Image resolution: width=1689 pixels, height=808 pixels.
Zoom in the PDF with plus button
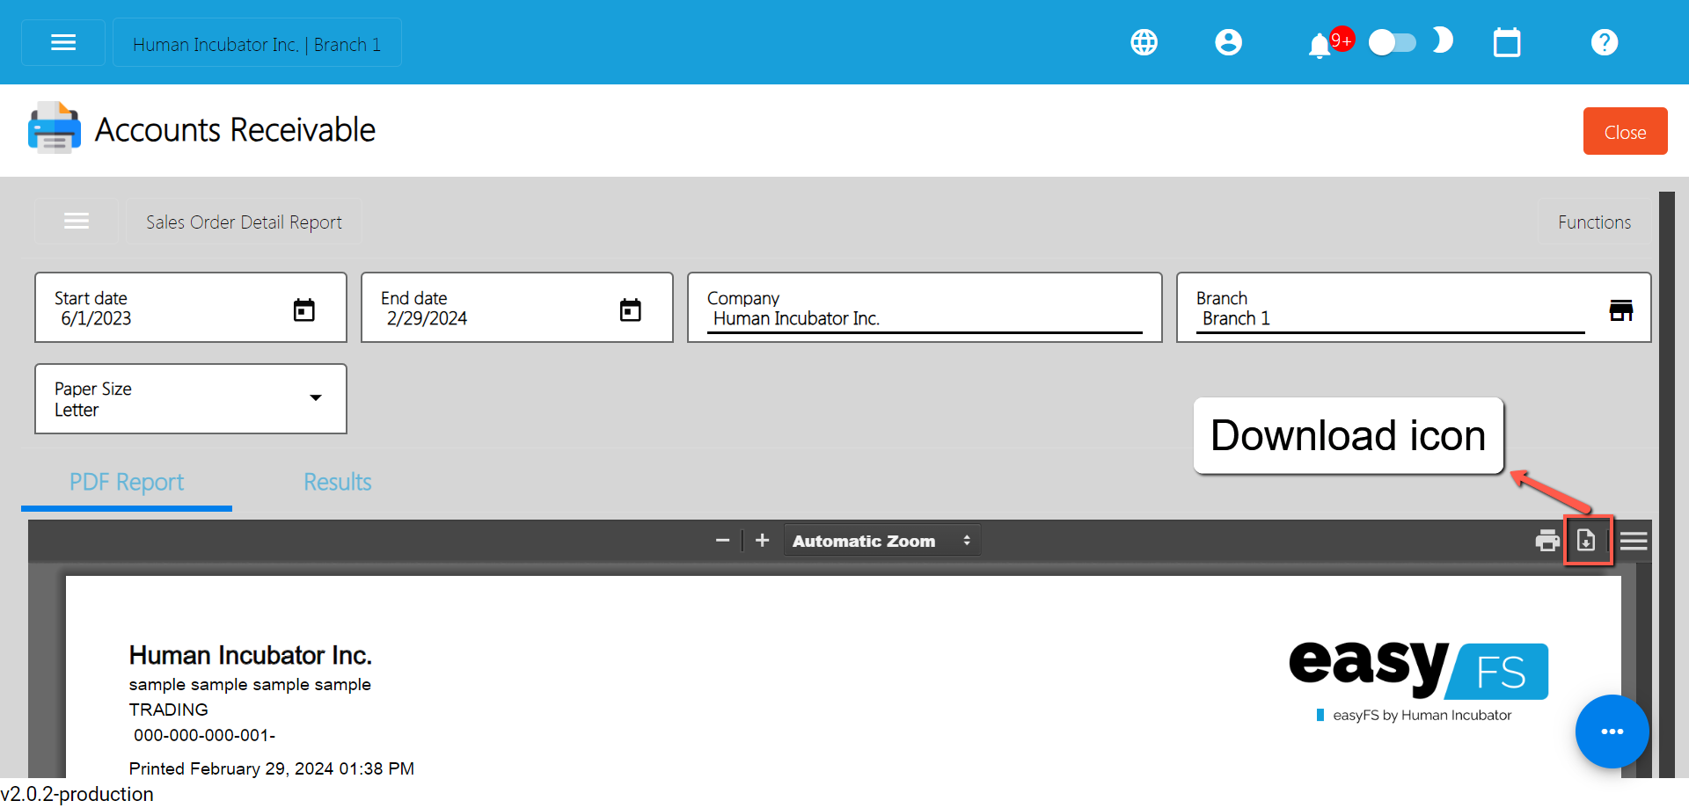763,540
